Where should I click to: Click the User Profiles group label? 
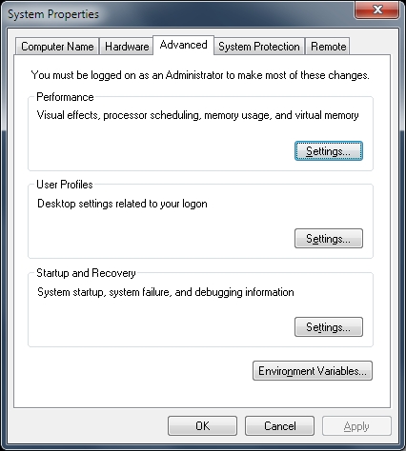pos(65,185)
